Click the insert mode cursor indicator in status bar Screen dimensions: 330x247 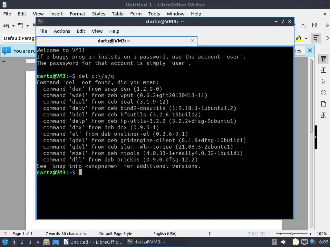[211, 234]
